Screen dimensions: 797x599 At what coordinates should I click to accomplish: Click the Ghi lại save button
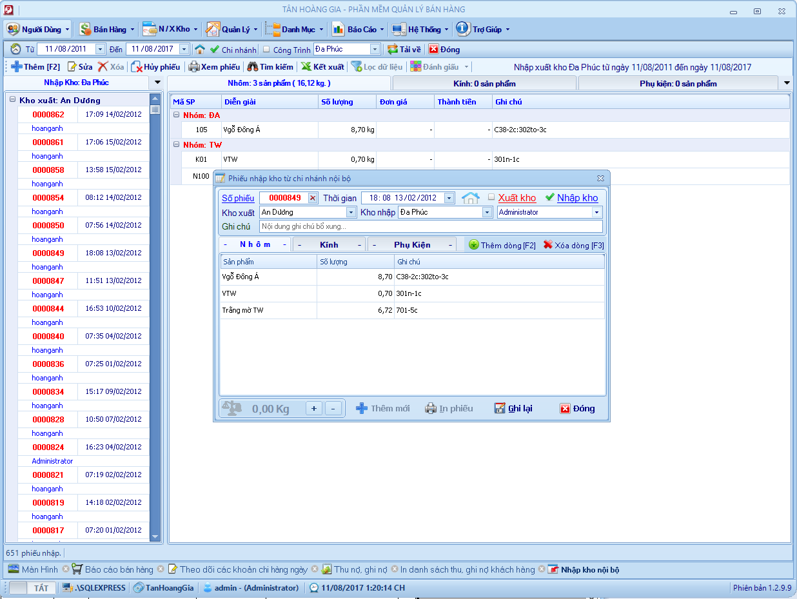(x=513, y=408)
